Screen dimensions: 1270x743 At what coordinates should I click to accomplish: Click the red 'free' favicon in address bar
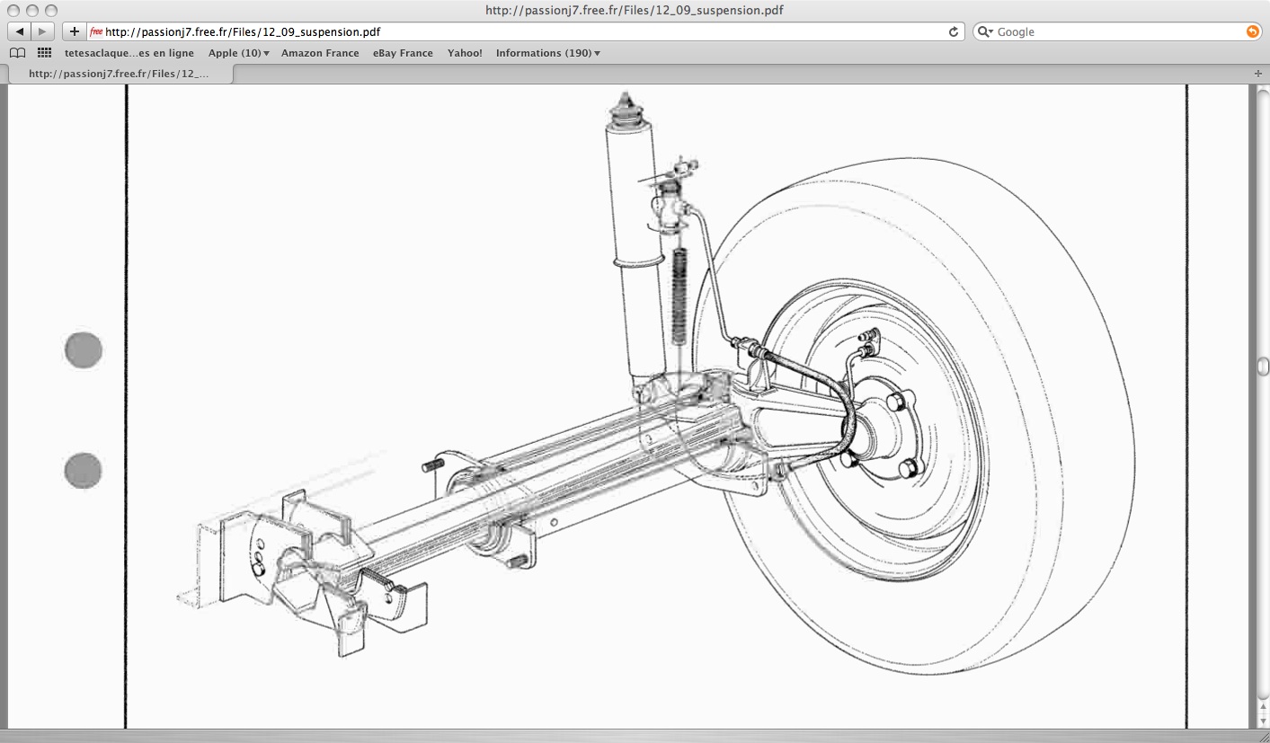coord(96,31)
